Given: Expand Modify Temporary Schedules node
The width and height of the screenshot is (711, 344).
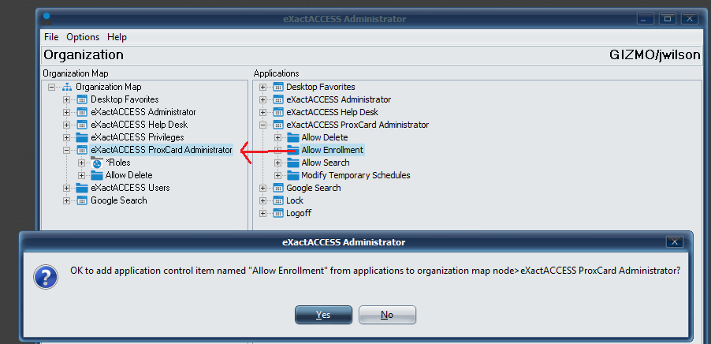Looking at the screenshot, I should pyautogui.click(x=277, y=175).
